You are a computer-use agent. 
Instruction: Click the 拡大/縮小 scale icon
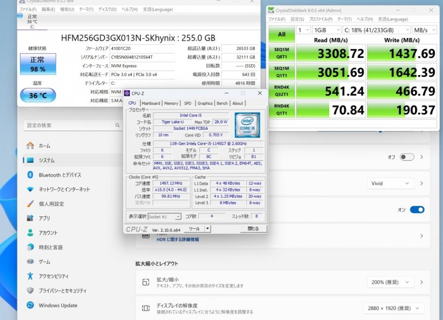point(146,282)
